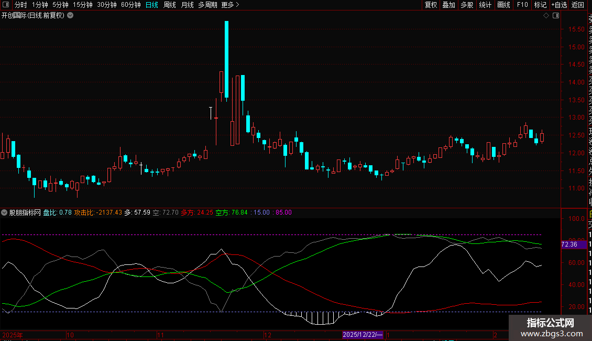The height and width of the screenshot is (341, 592).
Task: Click the 40.00 indicator axis label
Action: click(x=576, y=285)
